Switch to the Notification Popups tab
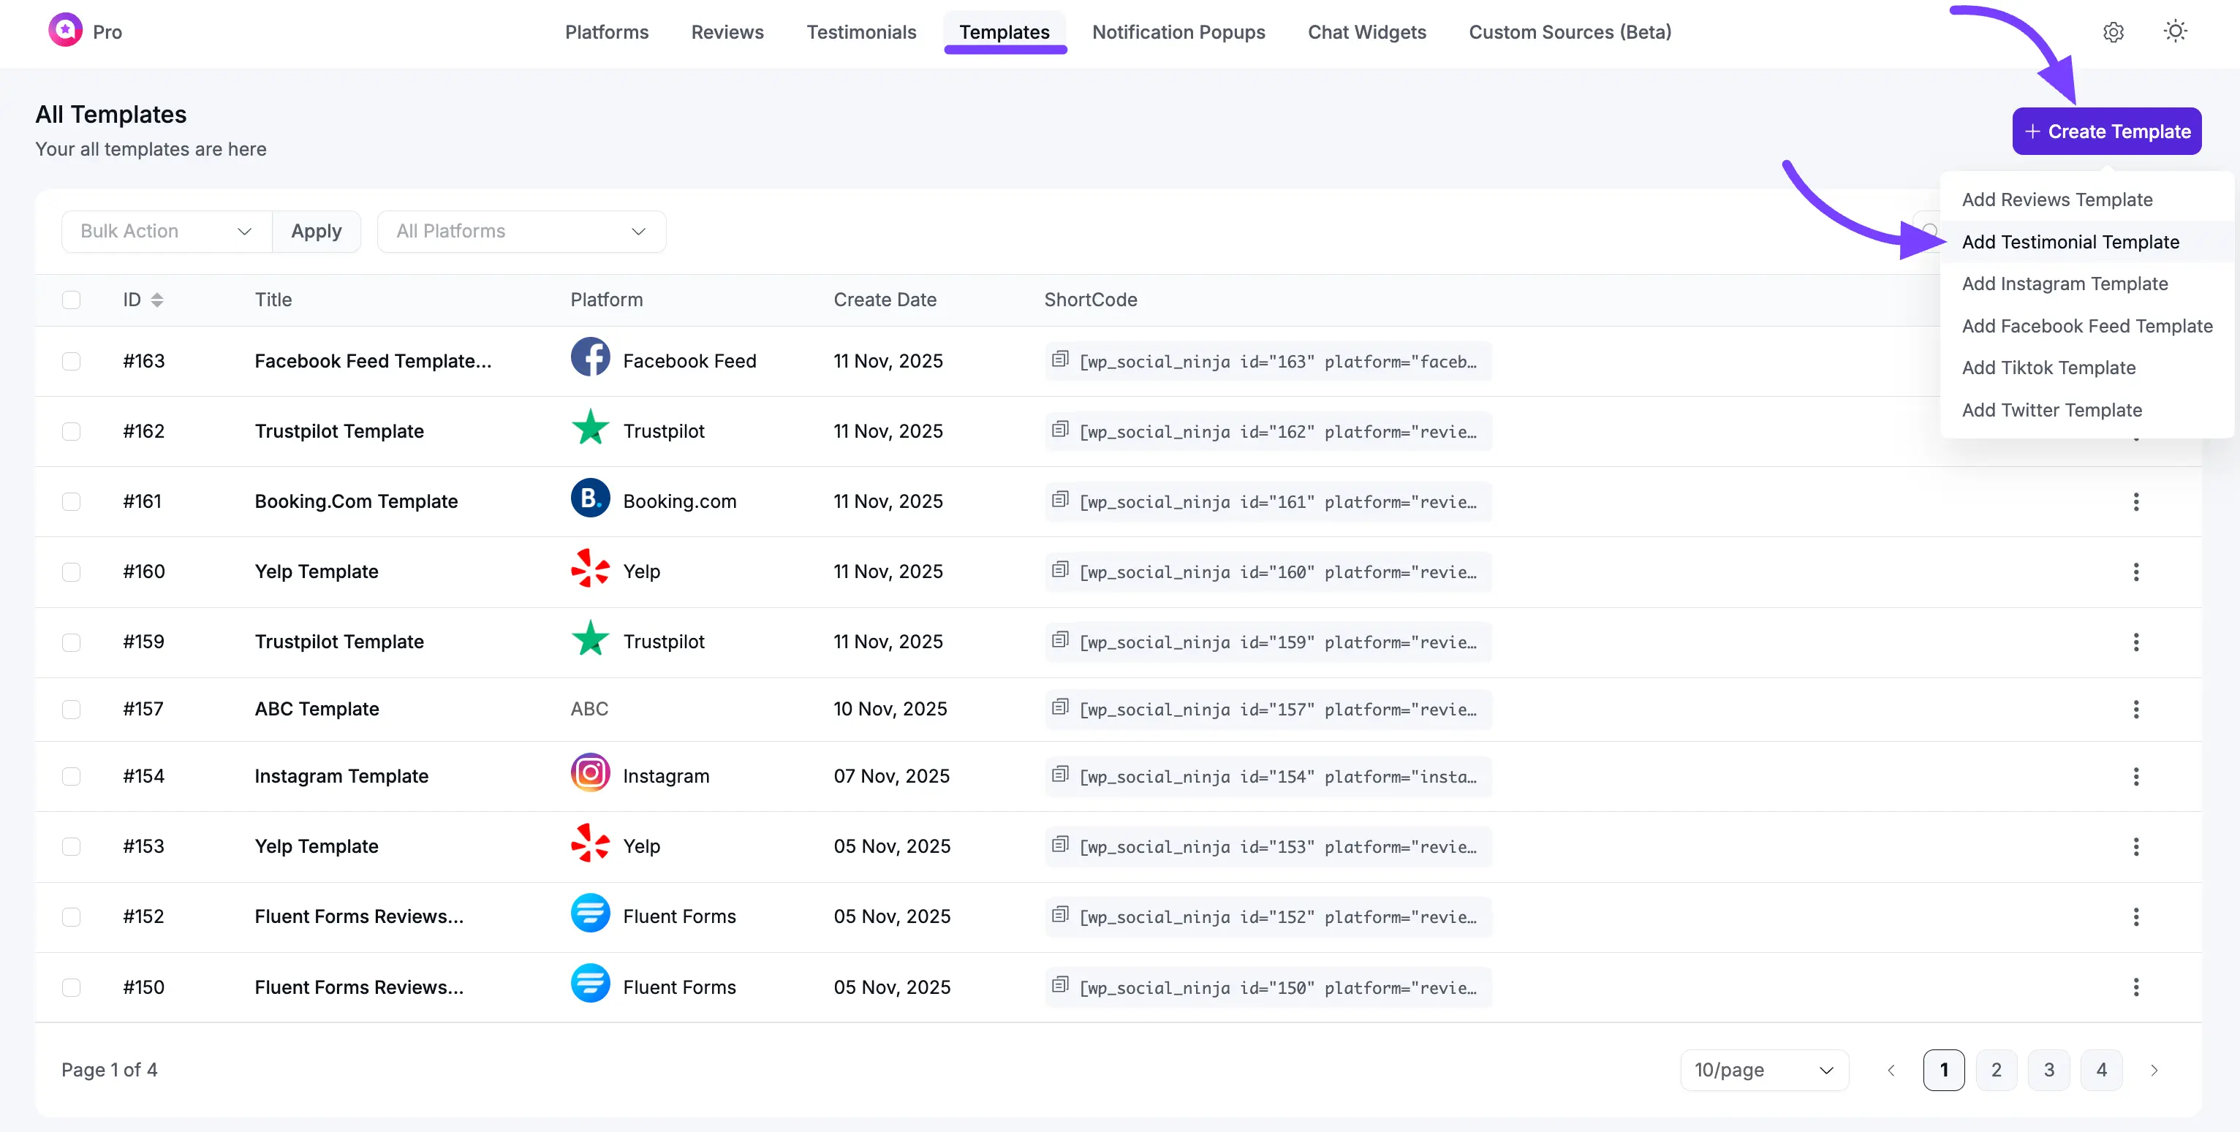This screenshot has height=1132, width=2240. (1178, 32)
